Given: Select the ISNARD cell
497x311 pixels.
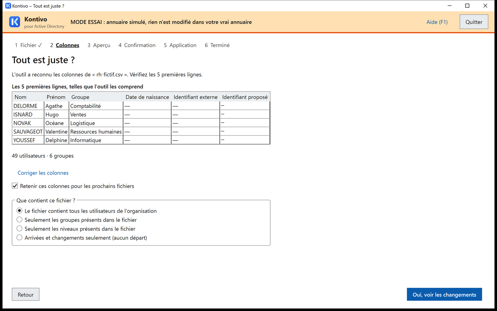Looking at the screenshot, I should [28, 114].
